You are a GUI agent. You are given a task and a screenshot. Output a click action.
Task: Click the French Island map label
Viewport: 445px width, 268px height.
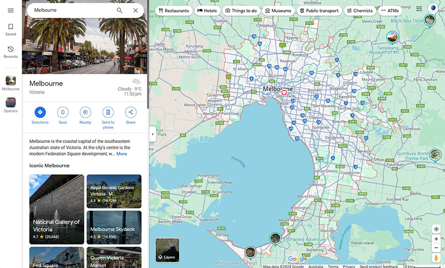[362, 243]
